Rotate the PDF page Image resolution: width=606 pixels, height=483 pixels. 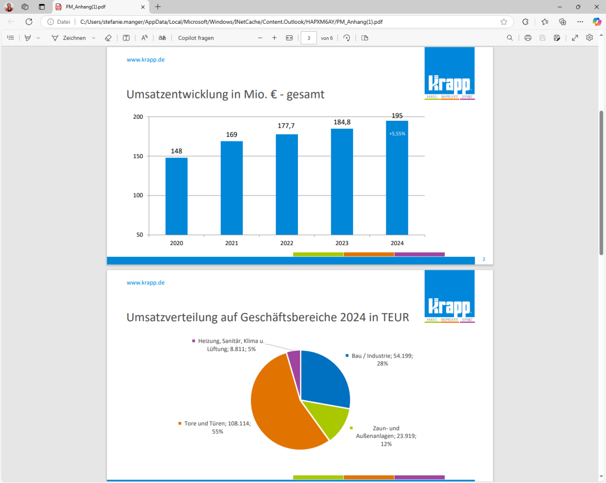coord(346,38)
